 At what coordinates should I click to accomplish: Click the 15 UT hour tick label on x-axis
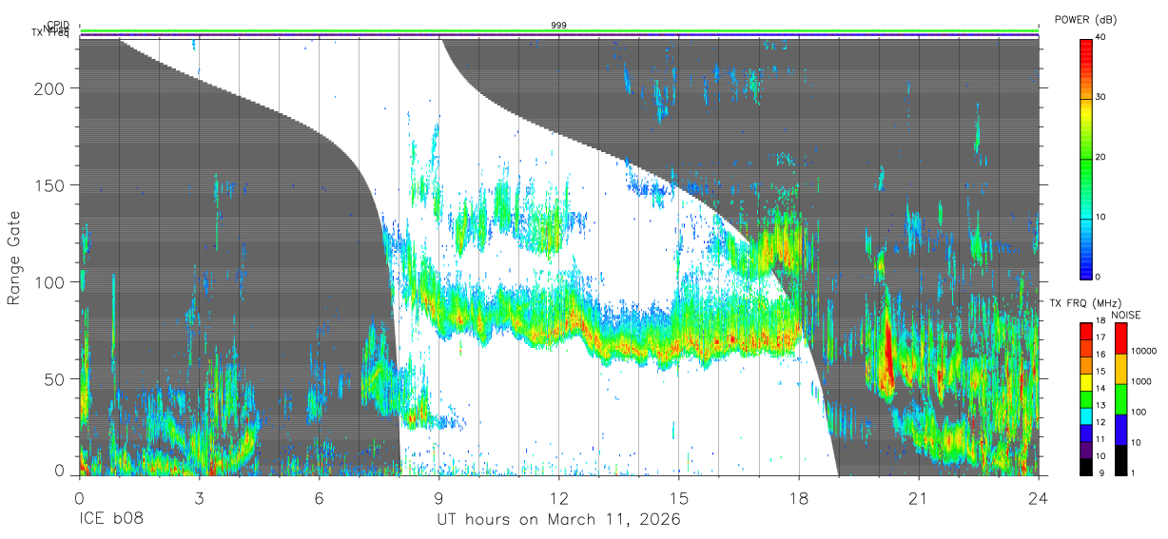click(679, 498)
